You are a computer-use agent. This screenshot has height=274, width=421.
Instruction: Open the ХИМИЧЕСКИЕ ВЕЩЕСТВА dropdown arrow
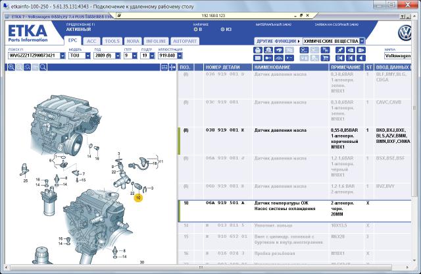362,41
